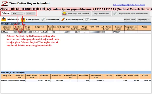The width and height of the screenshot is (152, 94).
Task: Toggle the KDV'siz İşlem Mi checkbox in detail row
Action: click(x=70, y=81)
